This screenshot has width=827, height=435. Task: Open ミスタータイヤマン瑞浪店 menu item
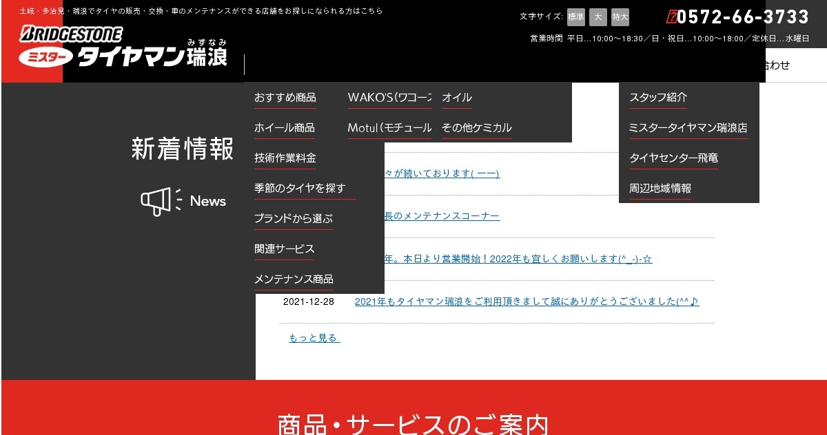click(x=688, y=128)
